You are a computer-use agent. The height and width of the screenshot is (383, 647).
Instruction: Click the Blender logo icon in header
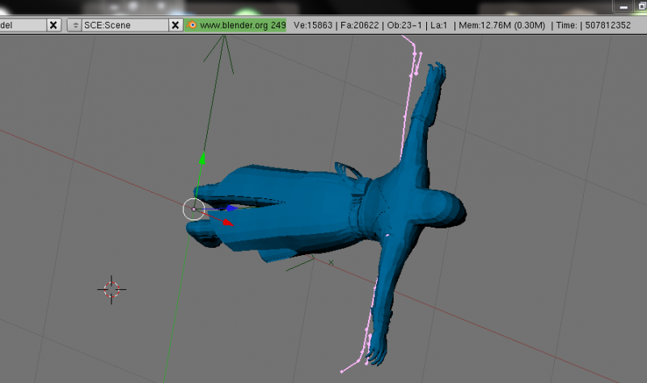pos(192,25)
